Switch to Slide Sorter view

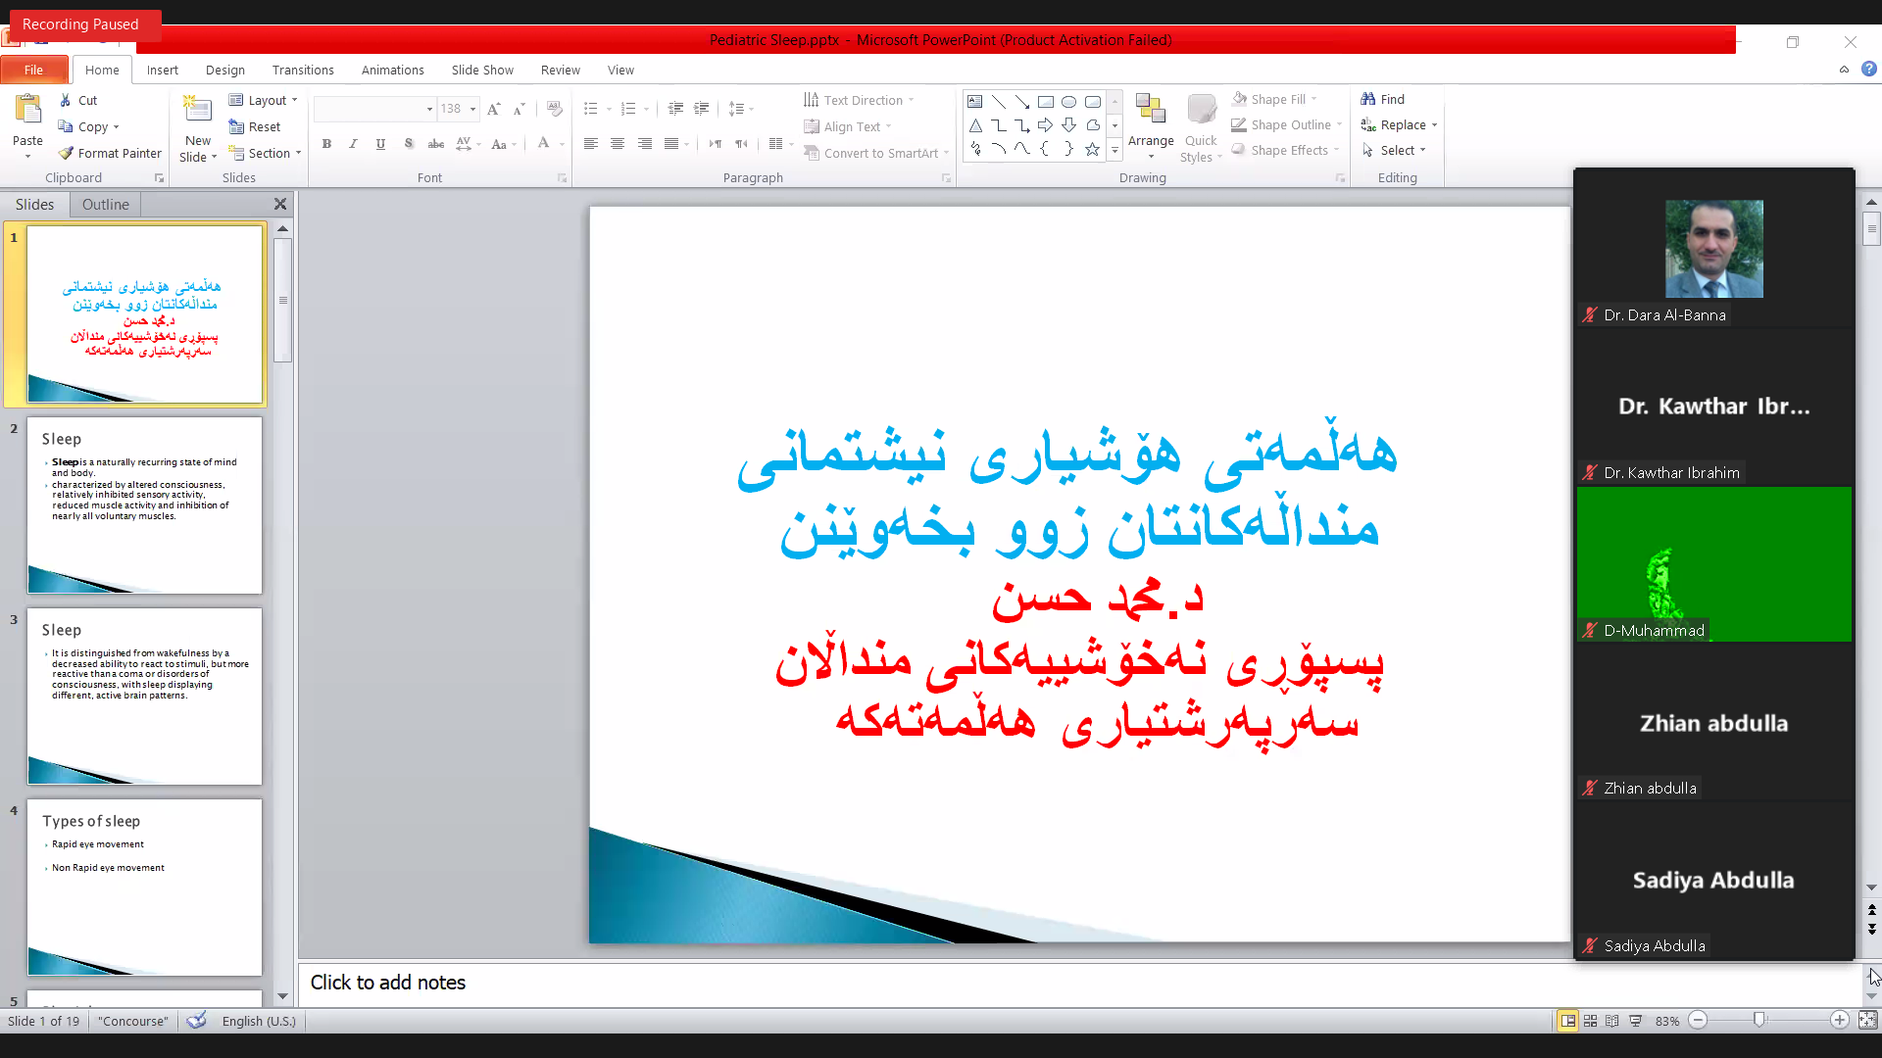[1591, 1021]
